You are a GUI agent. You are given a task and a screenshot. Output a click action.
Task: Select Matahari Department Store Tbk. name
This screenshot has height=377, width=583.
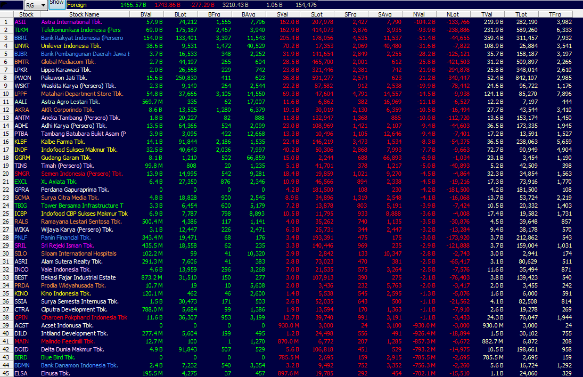point(82,94)
